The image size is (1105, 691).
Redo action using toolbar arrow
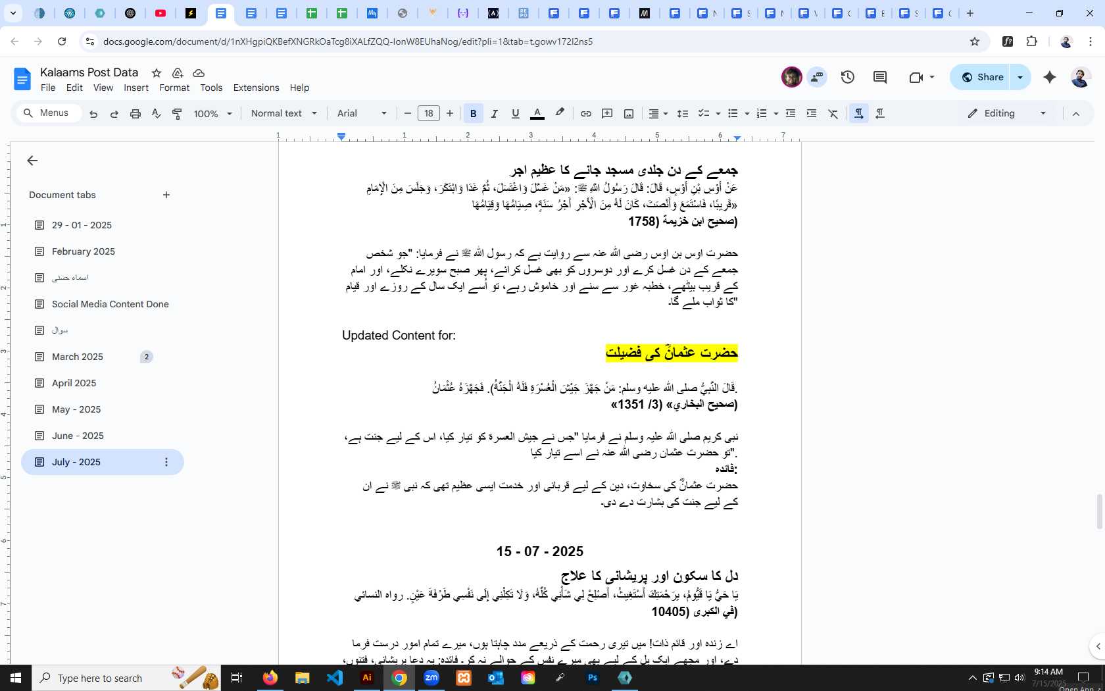114,114
